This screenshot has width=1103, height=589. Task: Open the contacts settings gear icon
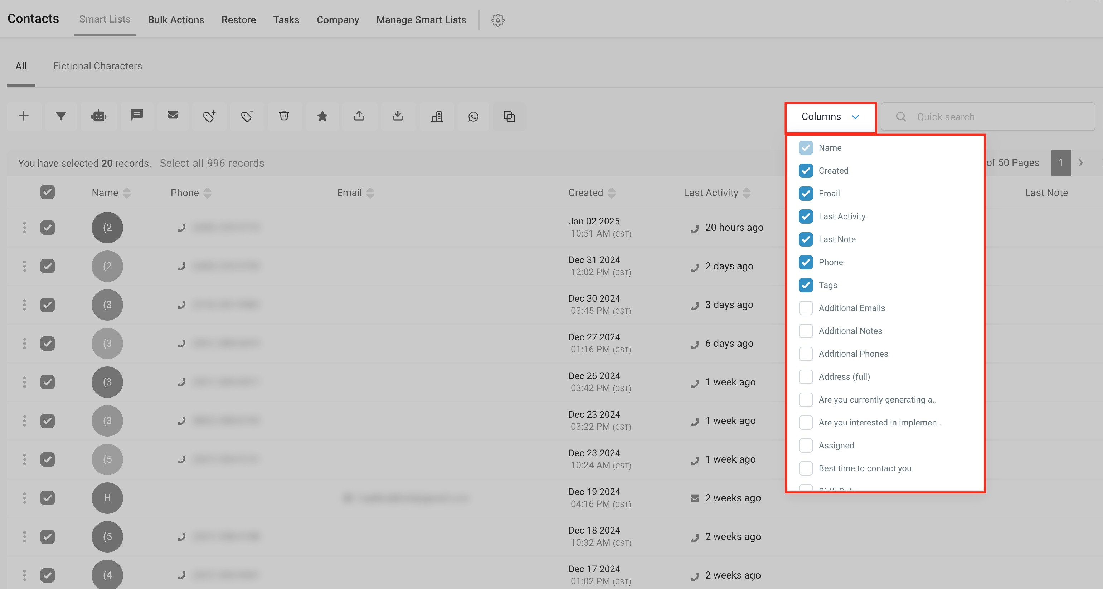click(497, 20)
